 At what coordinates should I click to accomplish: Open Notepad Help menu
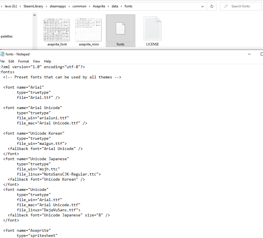click(47, 61)
